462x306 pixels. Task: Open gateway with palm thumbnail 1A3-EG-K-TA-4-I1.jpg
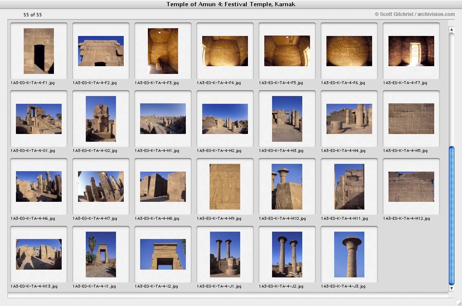pos(101,255)
